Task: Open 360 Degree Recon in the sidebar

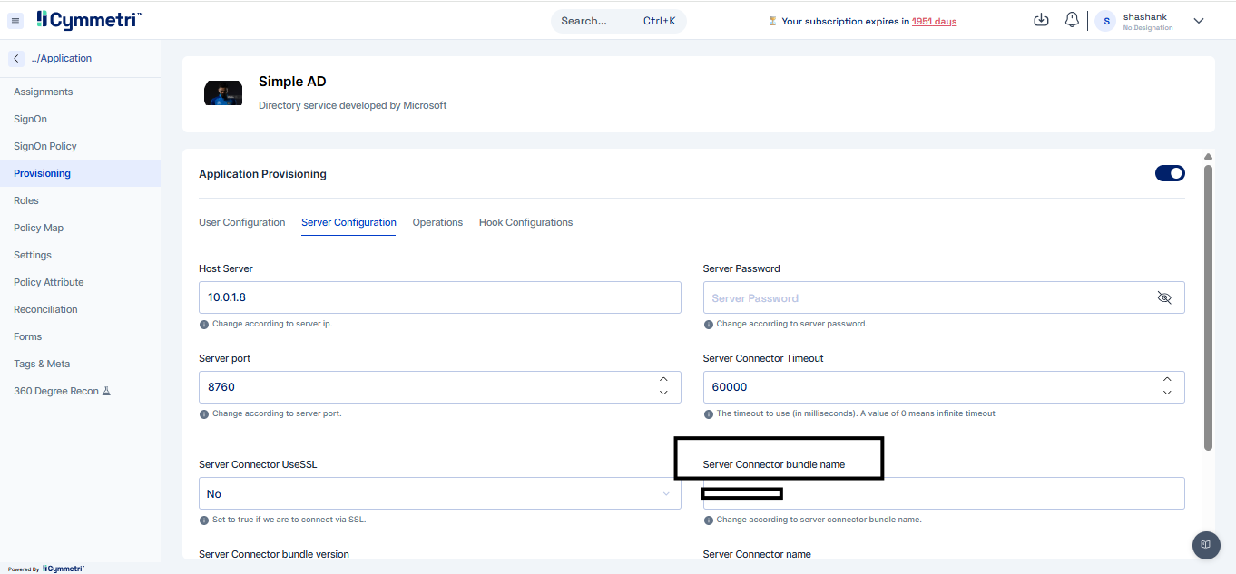Action: (80, 391)
